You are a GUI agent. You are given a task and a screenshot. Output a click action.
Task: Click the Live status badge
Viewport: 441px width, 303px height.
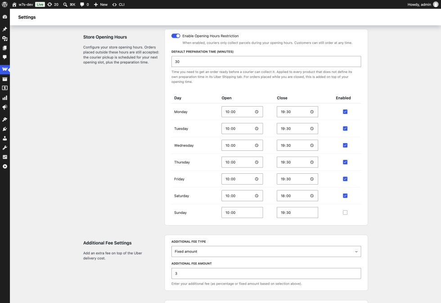point(40,5)
